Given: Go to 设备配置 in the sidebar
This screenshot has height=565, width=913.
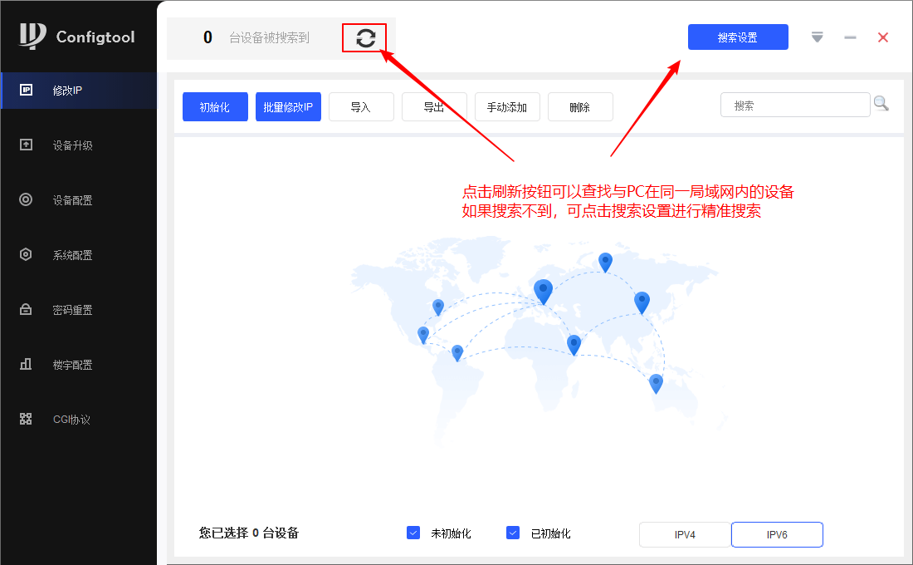Looking at the screenshot, I should 79,200.
